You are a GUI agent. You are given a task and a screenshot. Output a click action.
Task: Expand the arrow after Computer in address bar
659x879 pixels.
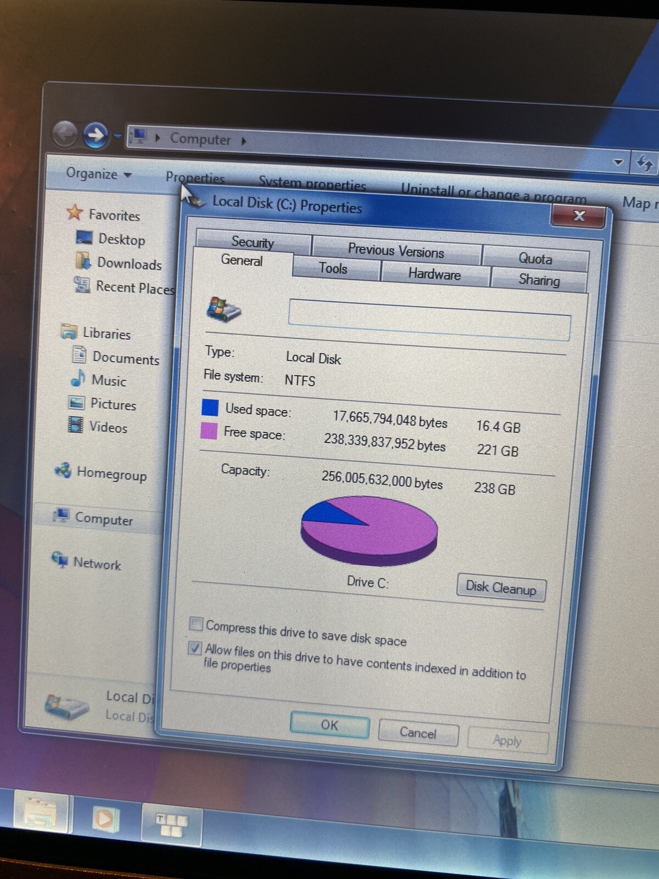pos(244,141)
